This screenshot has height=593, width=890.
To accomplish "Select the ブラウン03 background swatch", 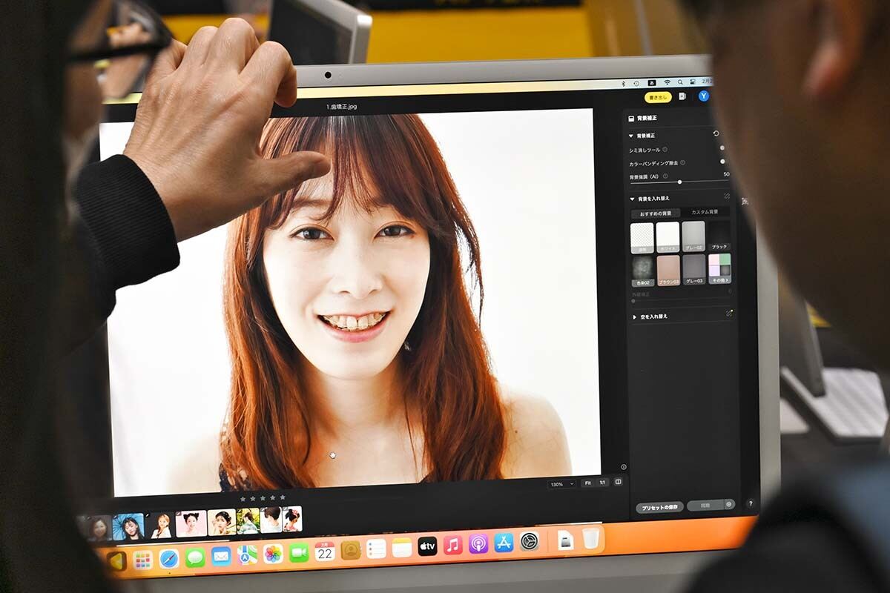I will click(668, 271).
